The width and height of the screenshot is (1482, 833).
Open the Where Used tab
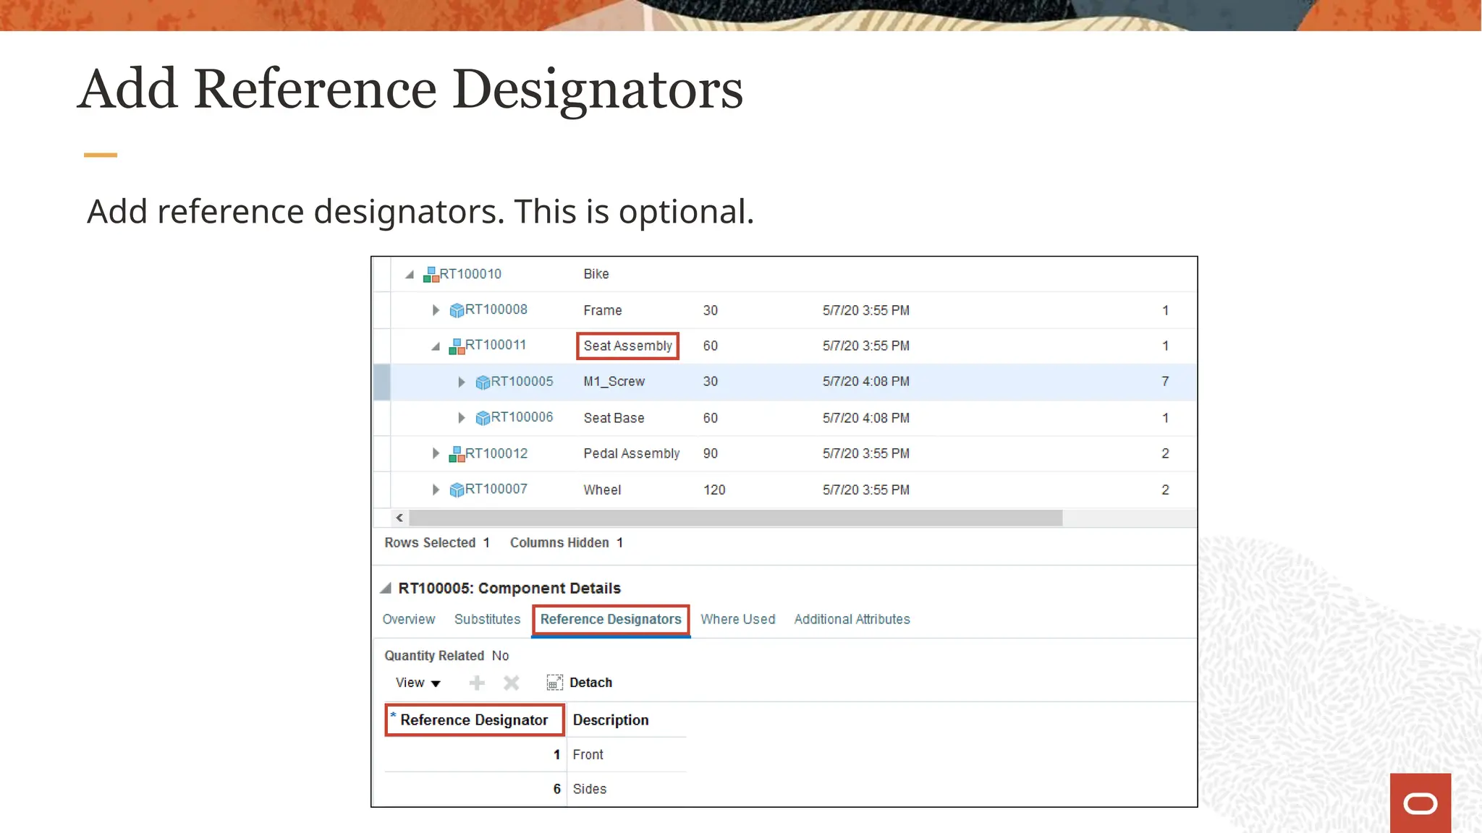pos(737,619)
